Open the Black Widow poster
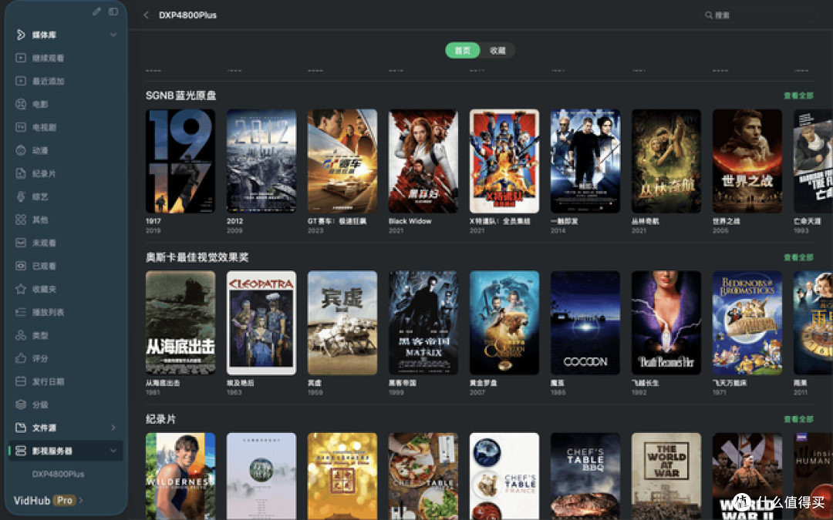 423,161
